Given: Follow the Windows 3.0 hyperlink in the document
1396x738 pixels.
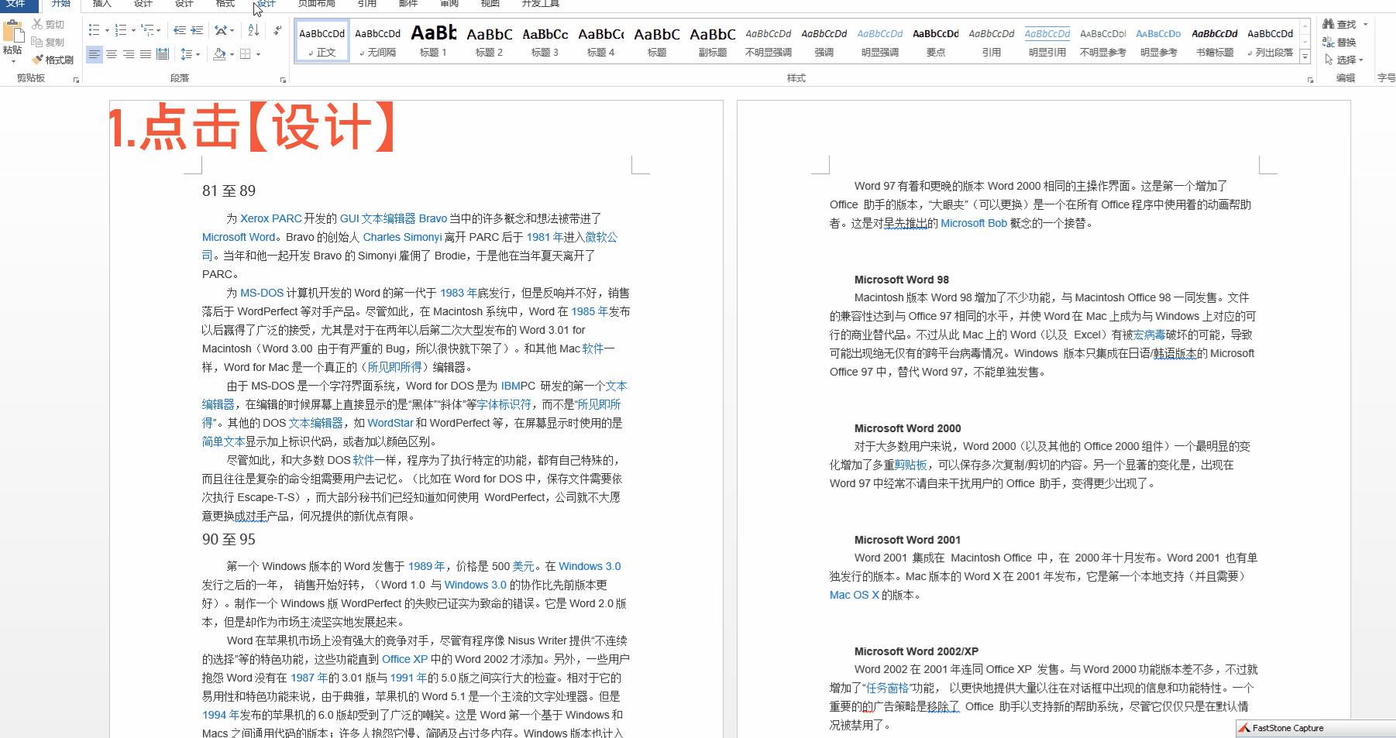Looking at the screenshot, I should click(x=589, y=566).
